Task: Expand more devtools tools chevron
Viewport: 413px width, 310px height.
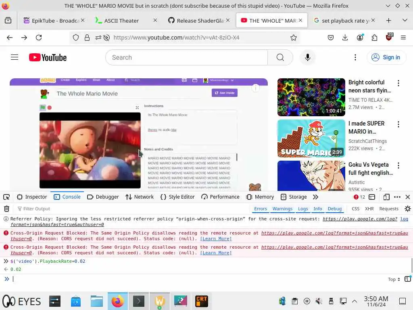Action: [x=315, y=197]
